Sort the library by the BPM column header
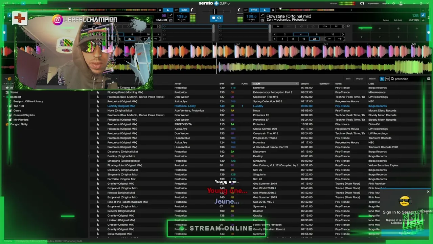 click(x=222, y=84)
